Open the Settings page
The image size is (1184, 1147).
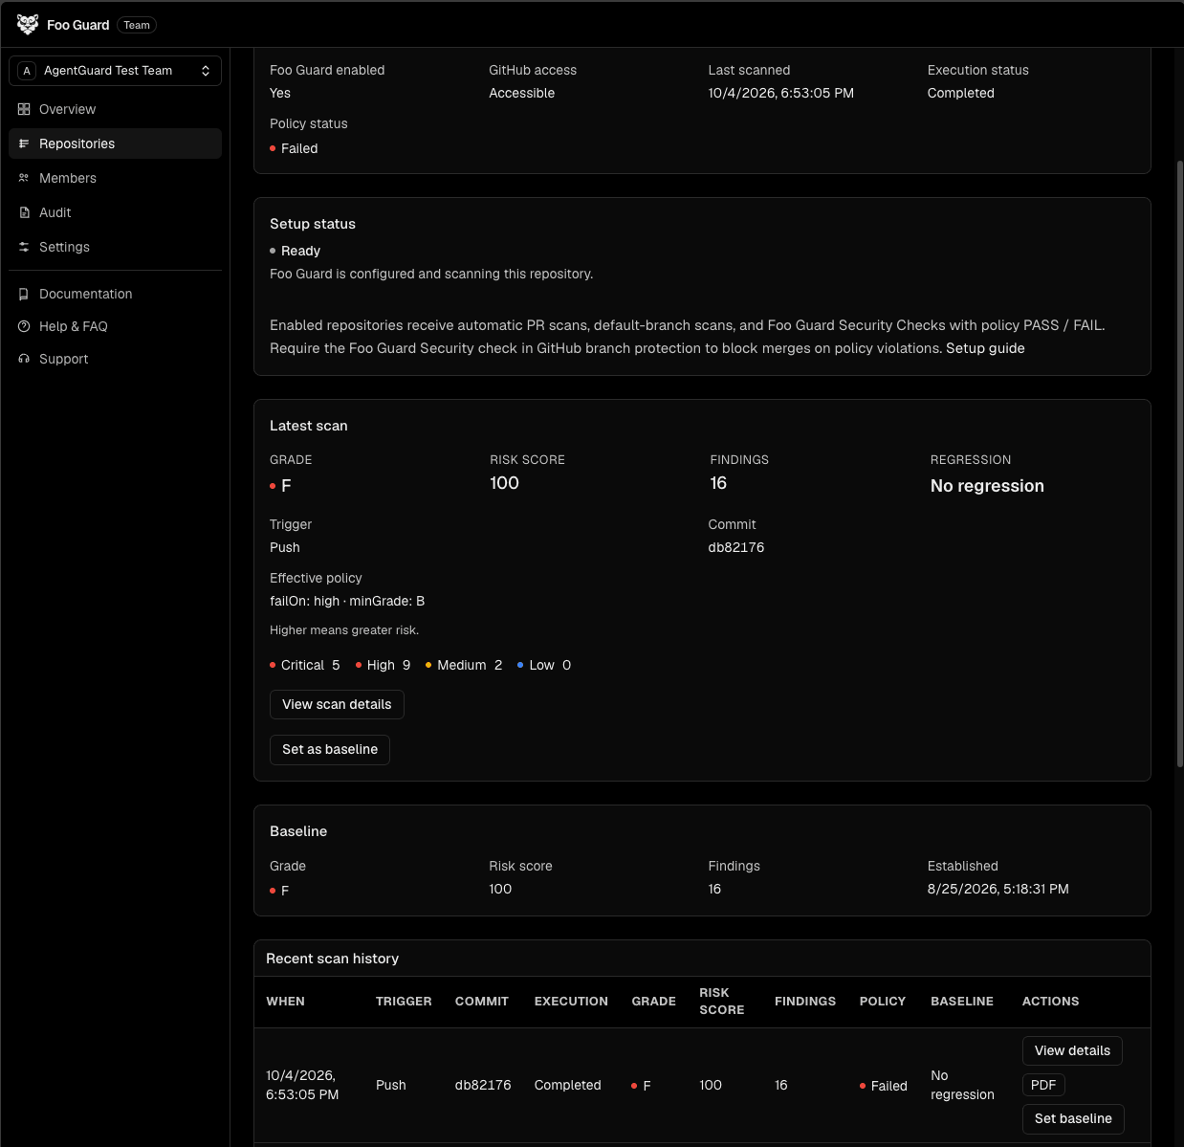tap(115, 247)
